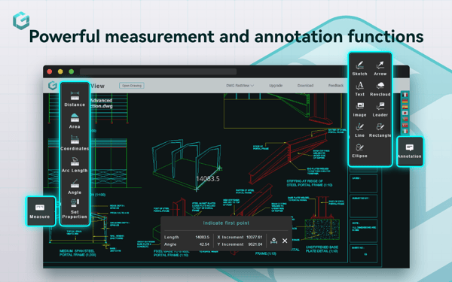
Task: Click the DWG FastView logo in app header
Action: 53,86
